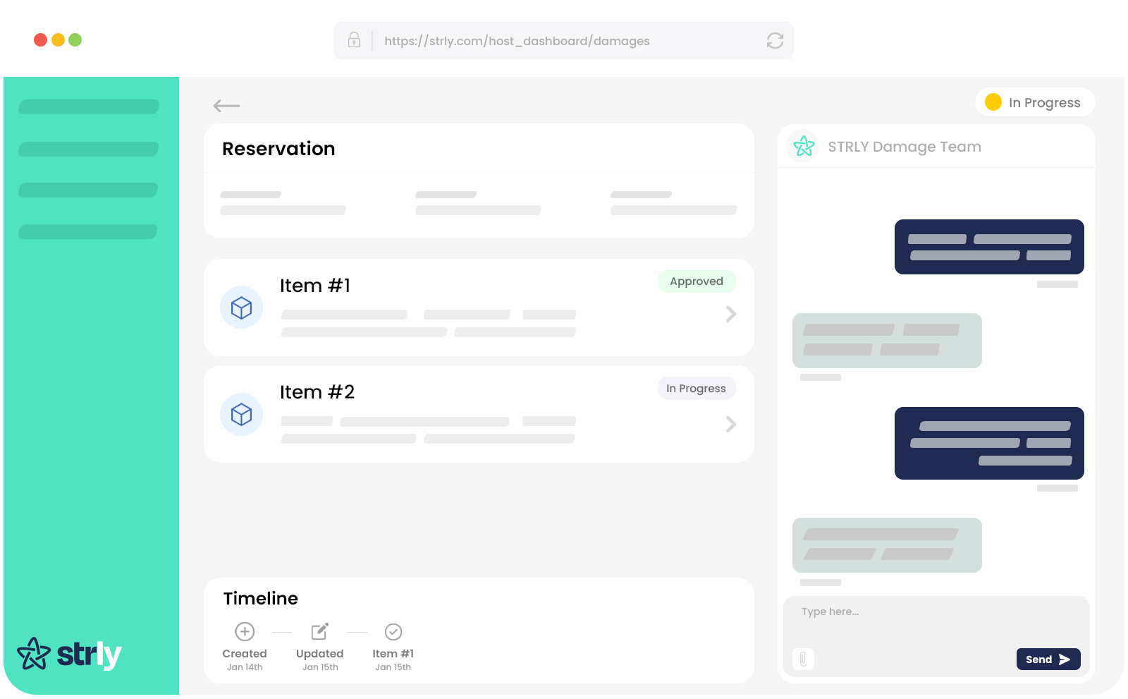Click the strly logo in sidebar
The width and height of the screenshot is (1128, 699).
(69, 654)
